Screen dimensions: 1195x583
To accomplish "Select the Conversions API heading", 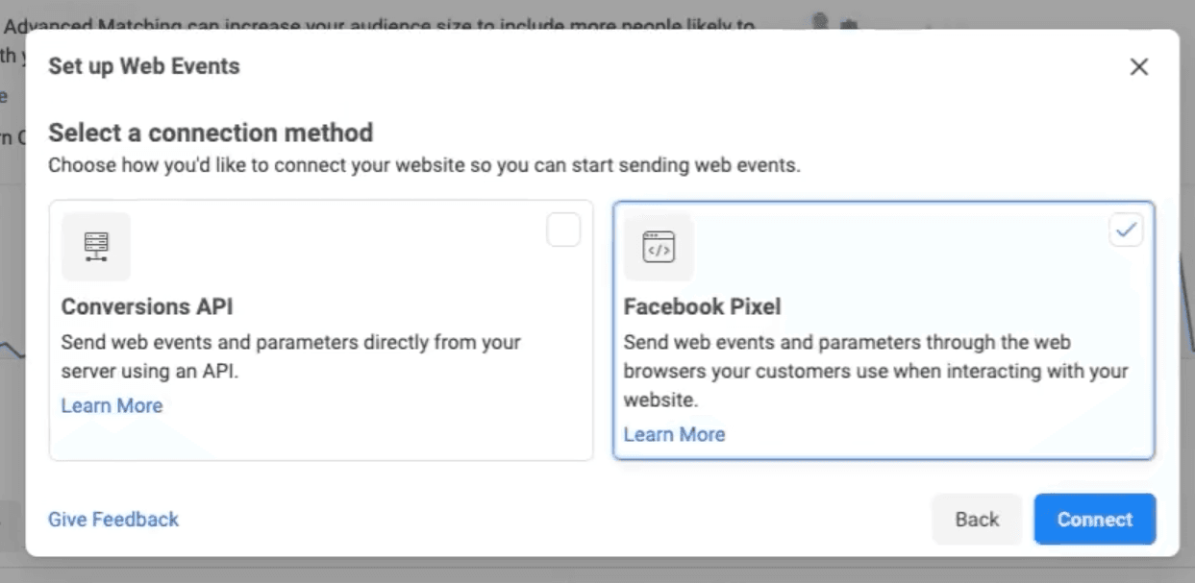I will pos(147,307).
